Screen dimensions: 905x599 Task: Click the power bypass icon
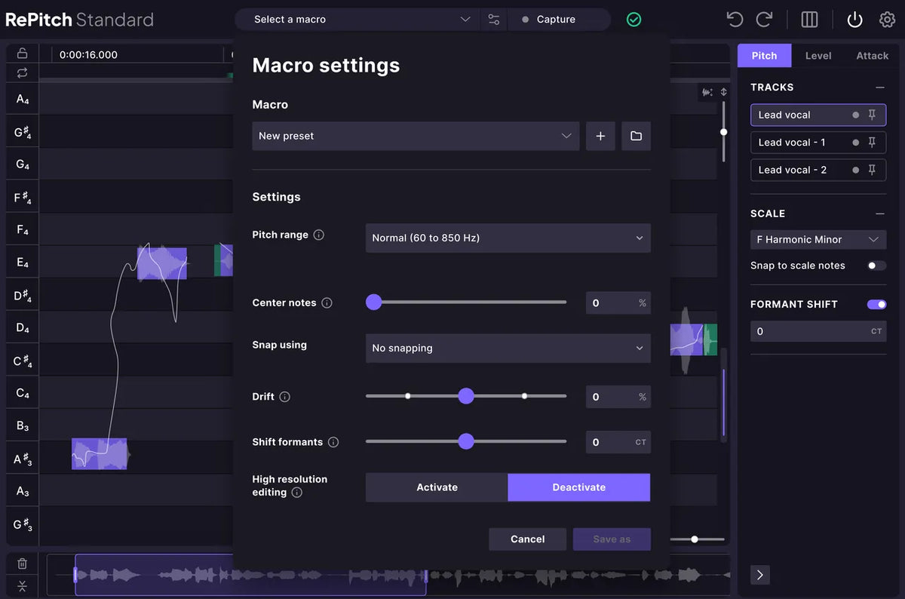854,19
